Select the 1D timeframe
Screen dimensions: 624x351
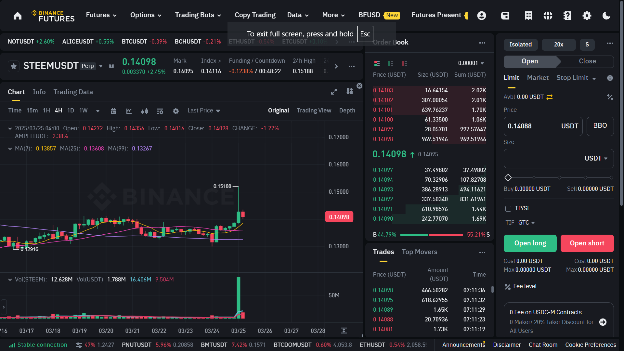click(71, 110)
